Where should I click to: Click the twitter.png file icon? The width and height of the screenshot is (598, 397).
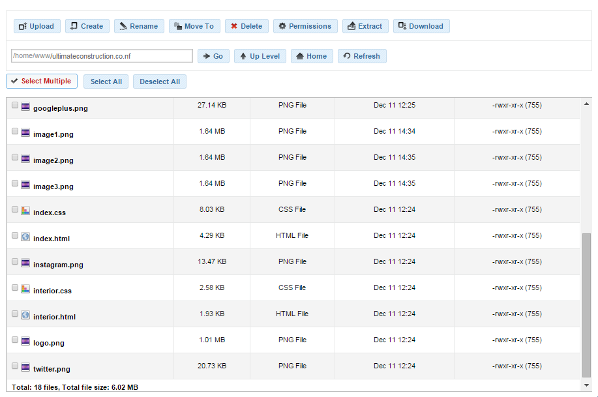[x=25, y=367]
